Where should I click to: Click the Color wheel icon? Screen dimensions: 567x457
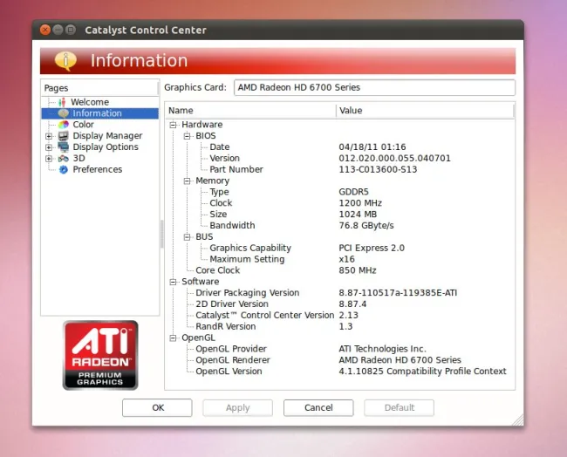pyautogui.click(x=64, y=125)
